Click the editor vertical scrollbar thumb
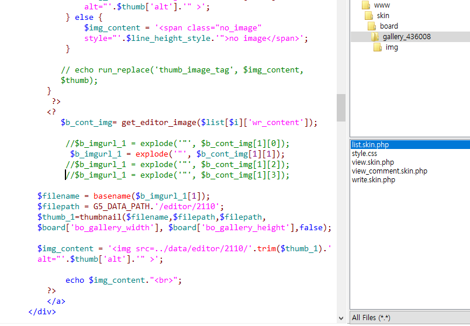The width and height of the screenshot is (470, 326). point(341,107)
